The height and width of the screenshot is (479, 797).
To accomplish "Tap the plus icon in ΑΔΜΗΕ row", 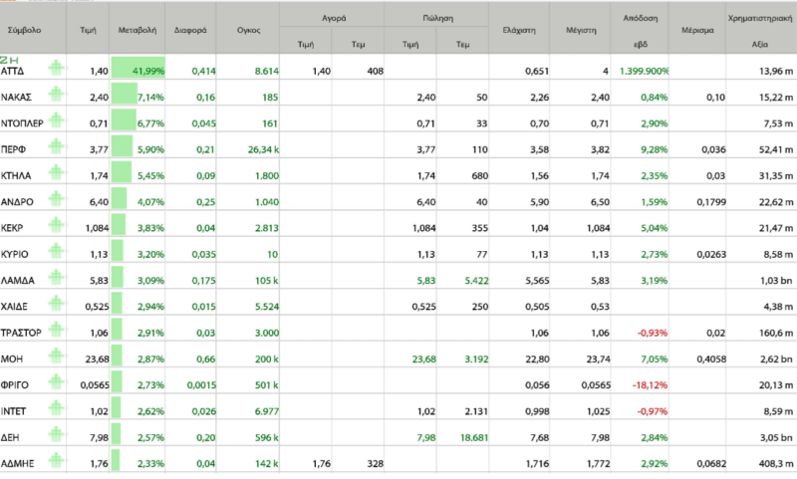I will (x=57, y=460).
